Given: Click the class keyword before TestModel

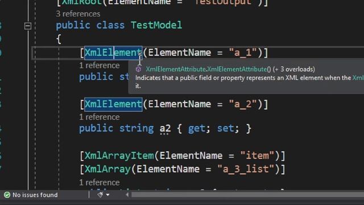Looking at the screenshot, I should 110,25.
